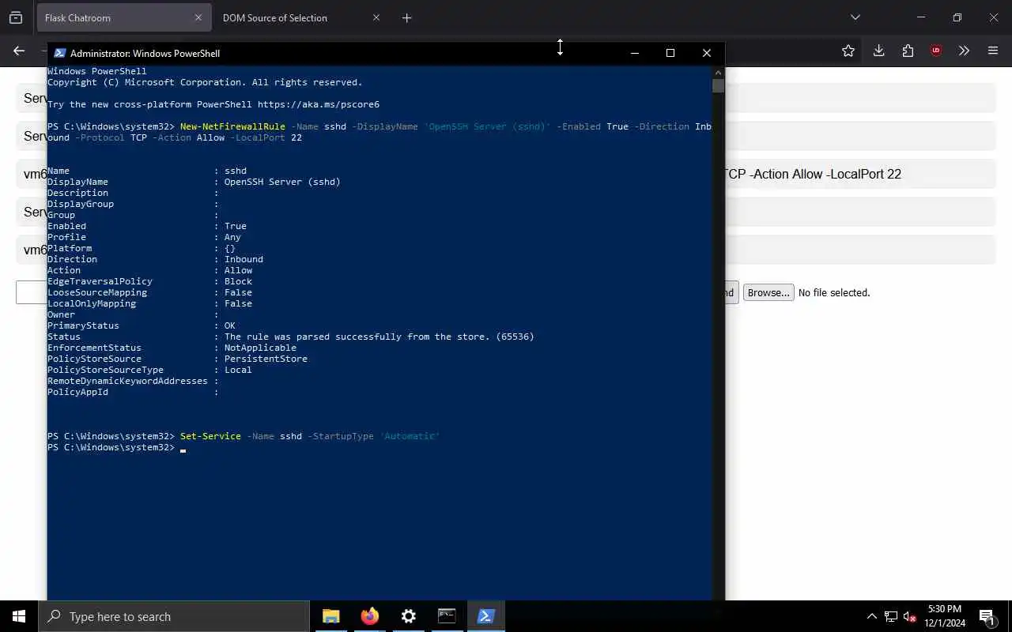Image resolution: width=1012 pixels, height=632 pixels.
Task: Open the Firefox downloads panel
Action: tap(878, 51)
